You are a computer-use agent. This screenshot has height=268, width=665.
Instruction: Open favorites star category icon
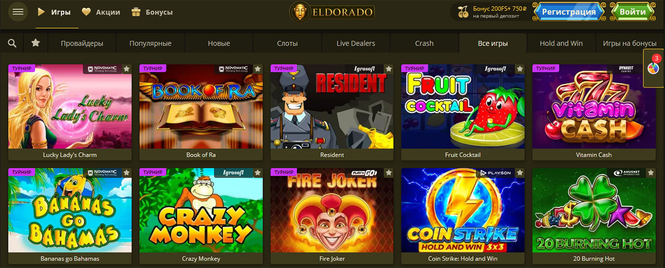tap(36, 43)
